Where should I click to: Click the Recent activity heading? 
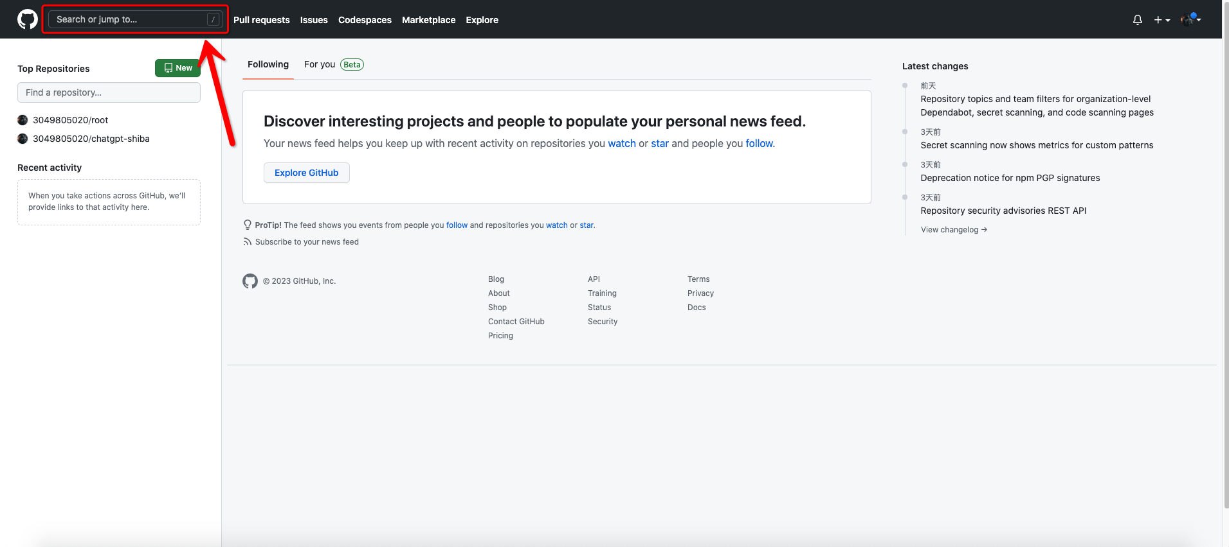50,168
